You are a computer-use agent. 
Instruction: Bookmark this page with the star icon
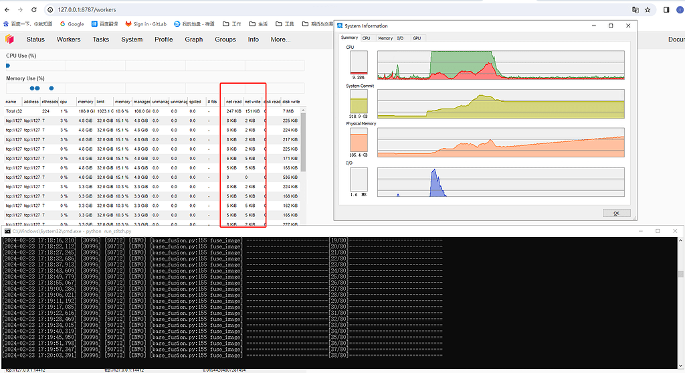[x=648, y=10]
